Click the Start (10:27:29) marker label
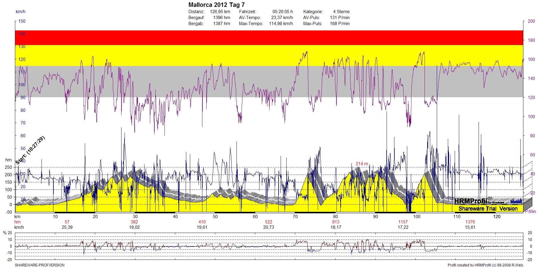The height and width of the screenshot is (267, 538). click(30, 150)
